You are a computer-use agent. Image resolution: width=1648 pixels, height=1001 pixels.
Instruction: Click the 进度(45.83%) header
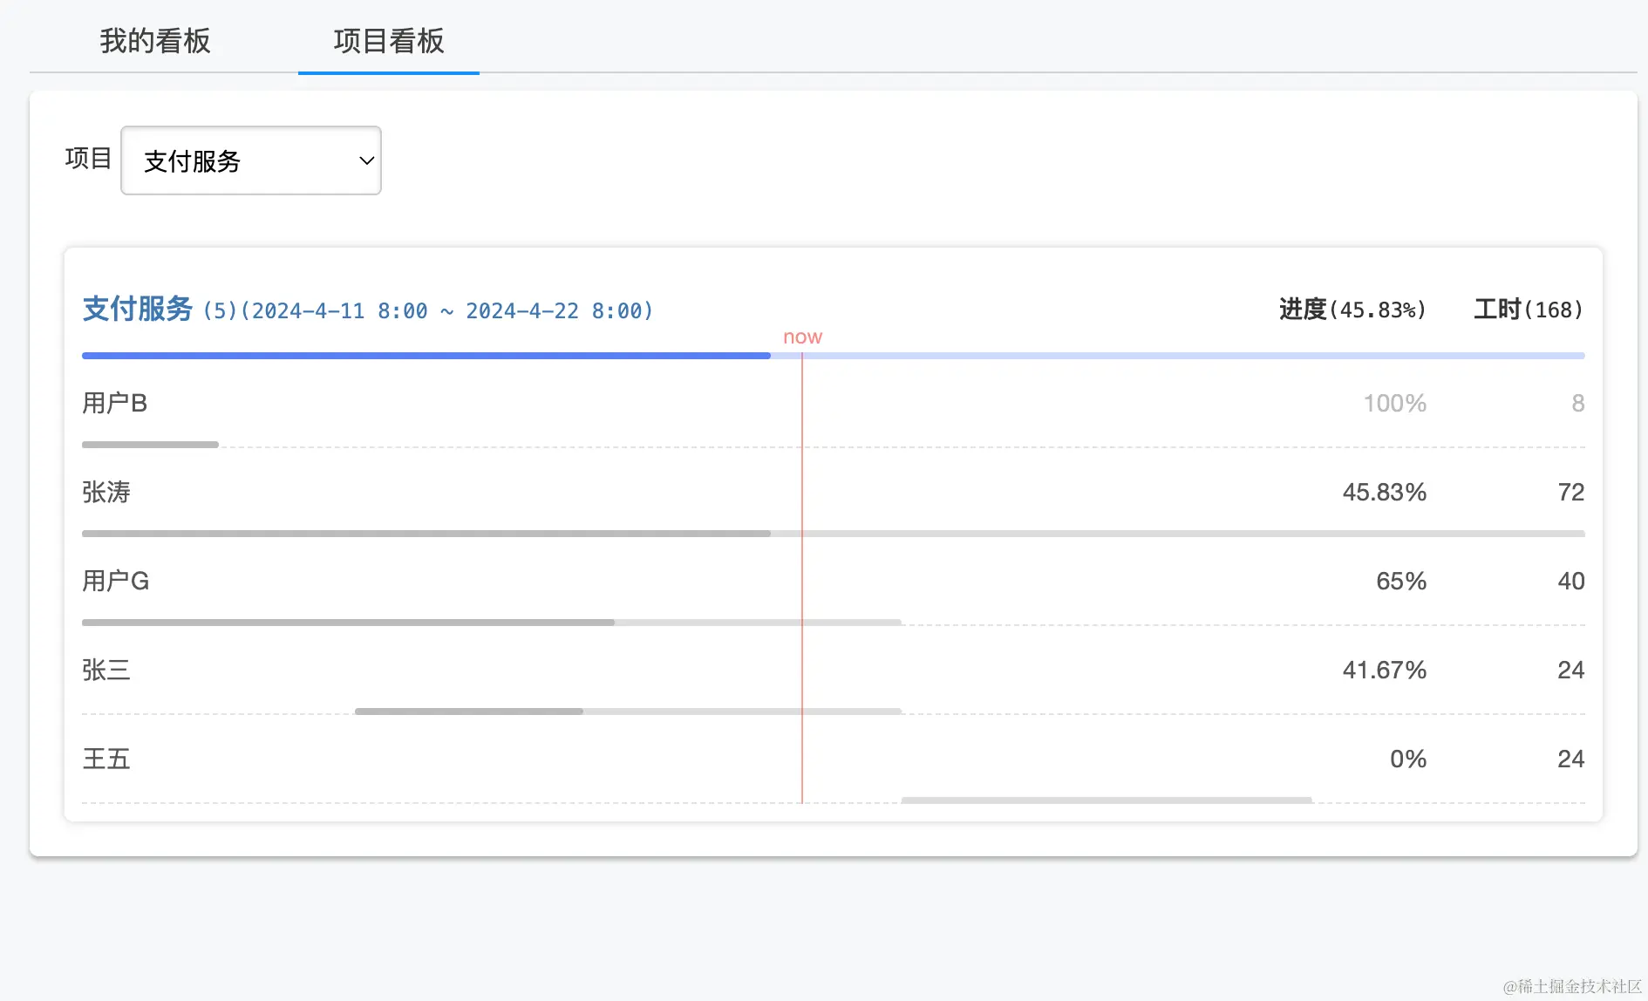click(x=1352, y=310)
